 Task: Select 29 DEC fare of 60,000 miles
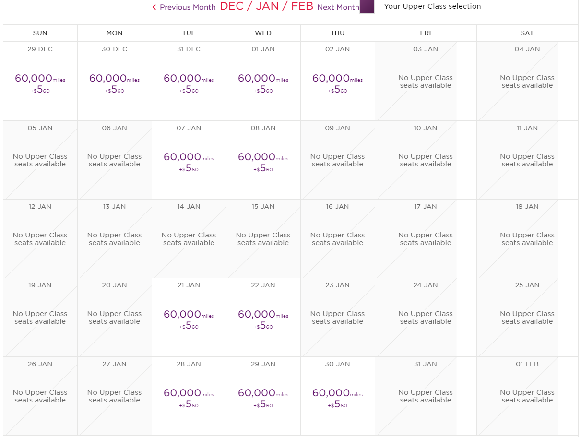40,82
